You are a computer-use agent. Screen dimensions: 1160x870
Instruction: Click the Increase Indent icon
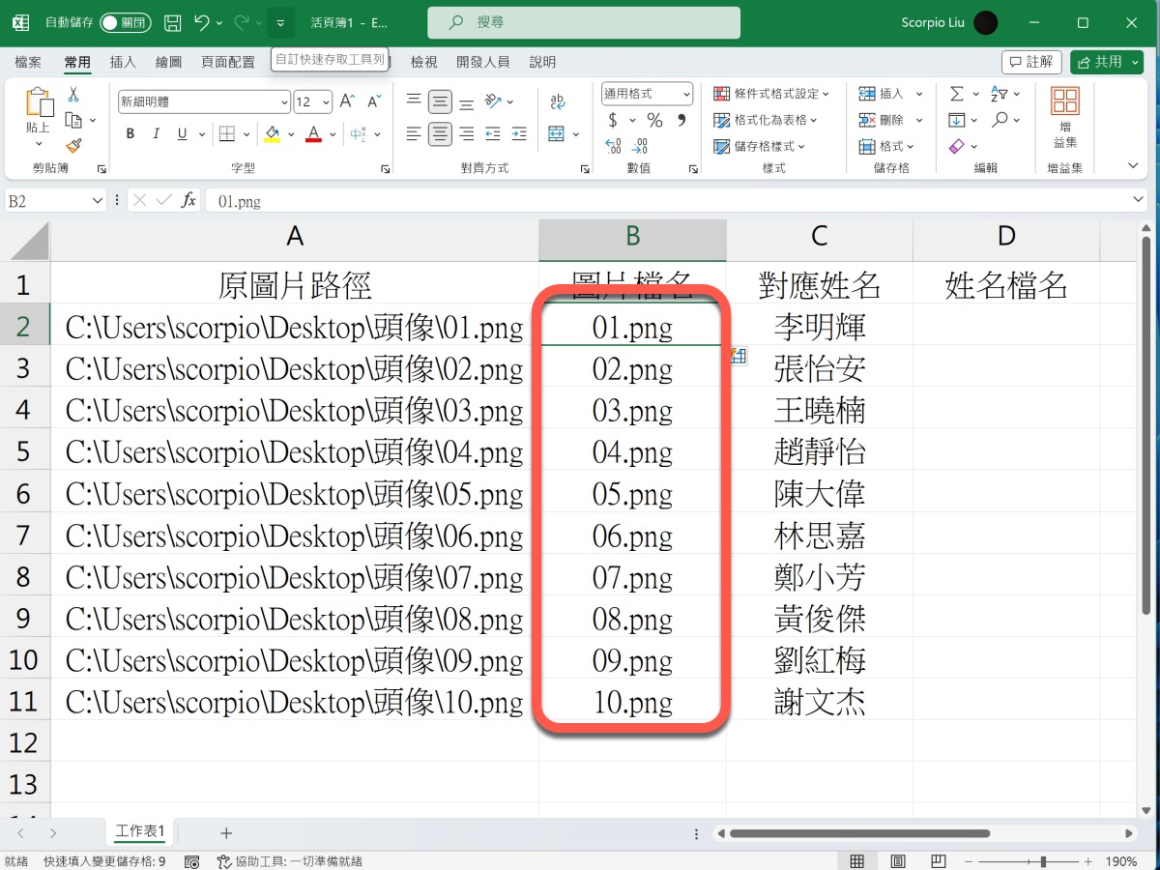pyautogui.click(x=519, y=133)
